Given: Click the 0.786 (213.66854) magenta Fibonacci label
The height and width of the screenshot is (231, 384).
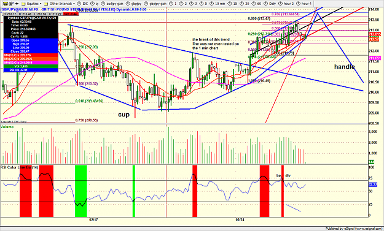Looking at the screenshot, I should [286, 14].
